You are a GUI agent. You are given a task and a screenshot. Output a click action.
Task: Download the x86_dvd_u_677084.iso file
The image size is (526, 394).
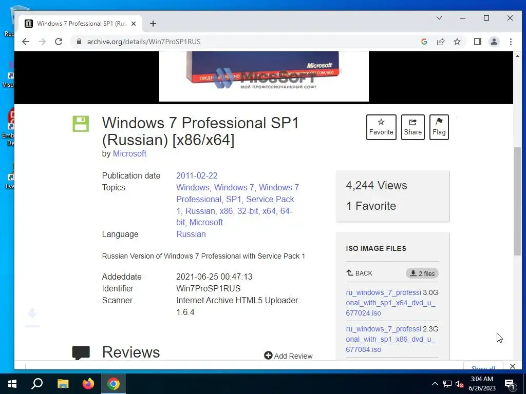(x=390, y=339)
